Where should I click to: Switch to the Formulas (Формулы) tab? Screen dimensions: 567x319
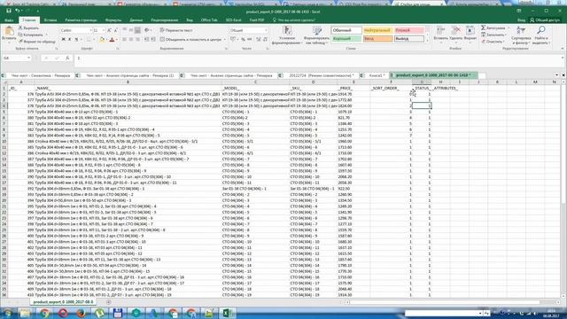(113, 19)
